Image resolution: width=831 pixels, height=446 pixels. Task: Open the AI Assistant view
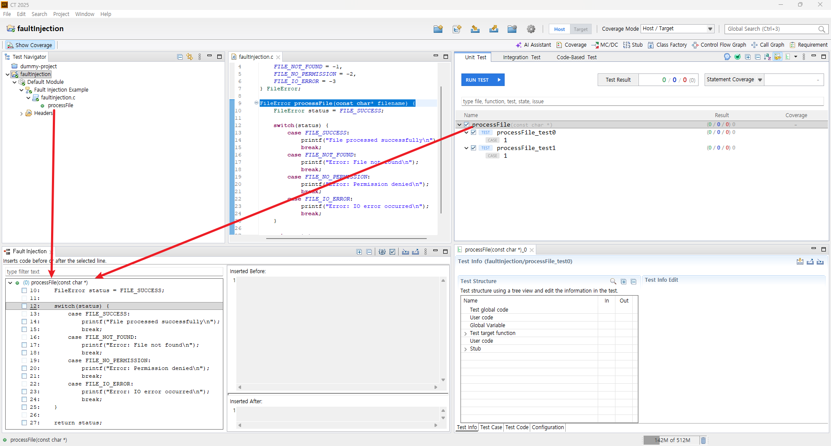click(x=533, y=45)
